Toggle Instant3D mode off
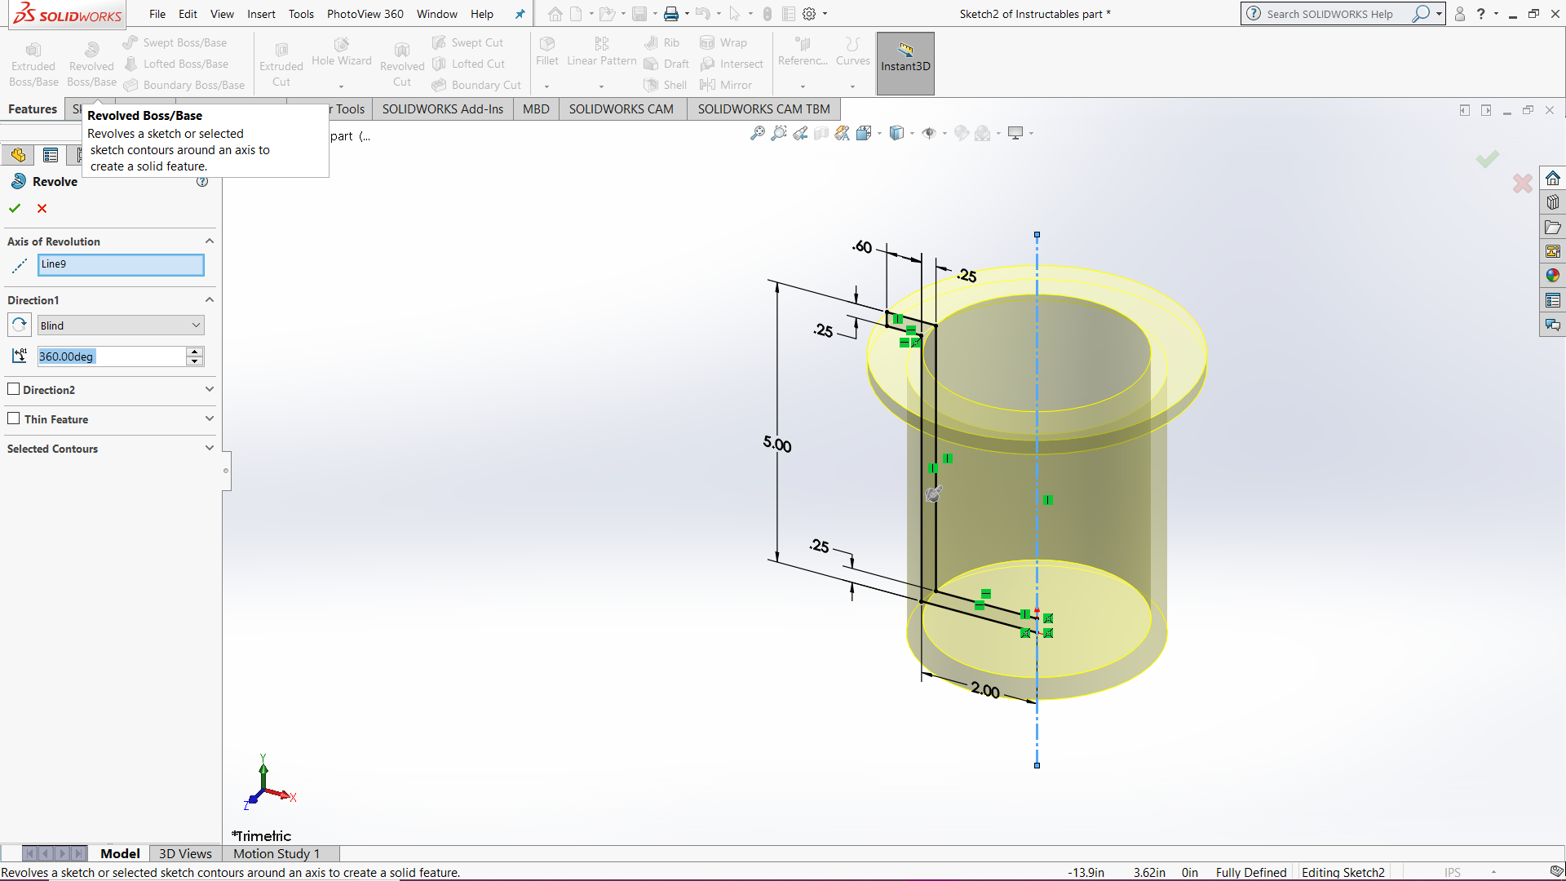The height and width of the screenshot is (881, 1566). tap(905, 63)
